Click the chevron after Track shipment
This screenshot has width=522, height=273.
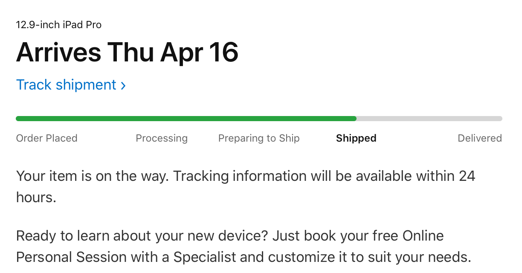pos(123,86)
